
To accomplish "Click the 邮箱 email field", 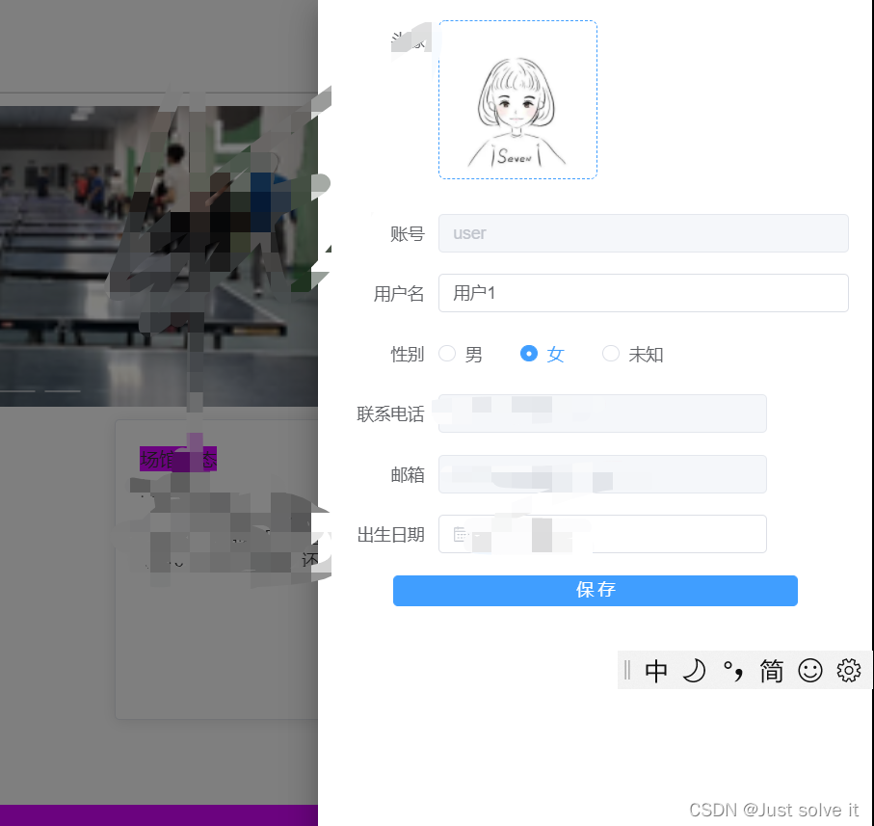I will pos(602,473).
